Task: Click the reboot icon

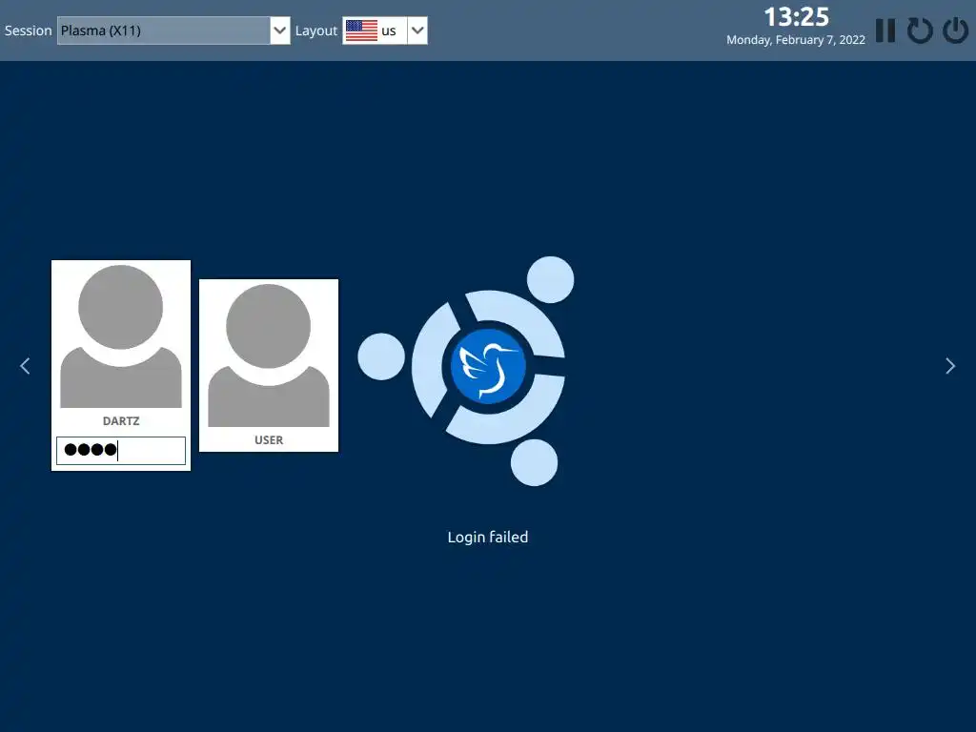Action: 920,30
